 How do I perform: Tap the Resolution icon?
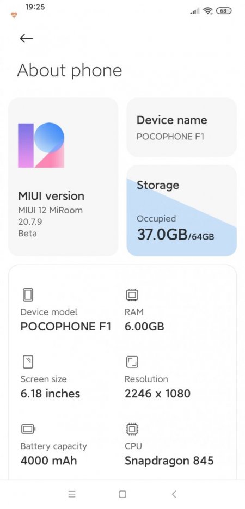point(132,362)
